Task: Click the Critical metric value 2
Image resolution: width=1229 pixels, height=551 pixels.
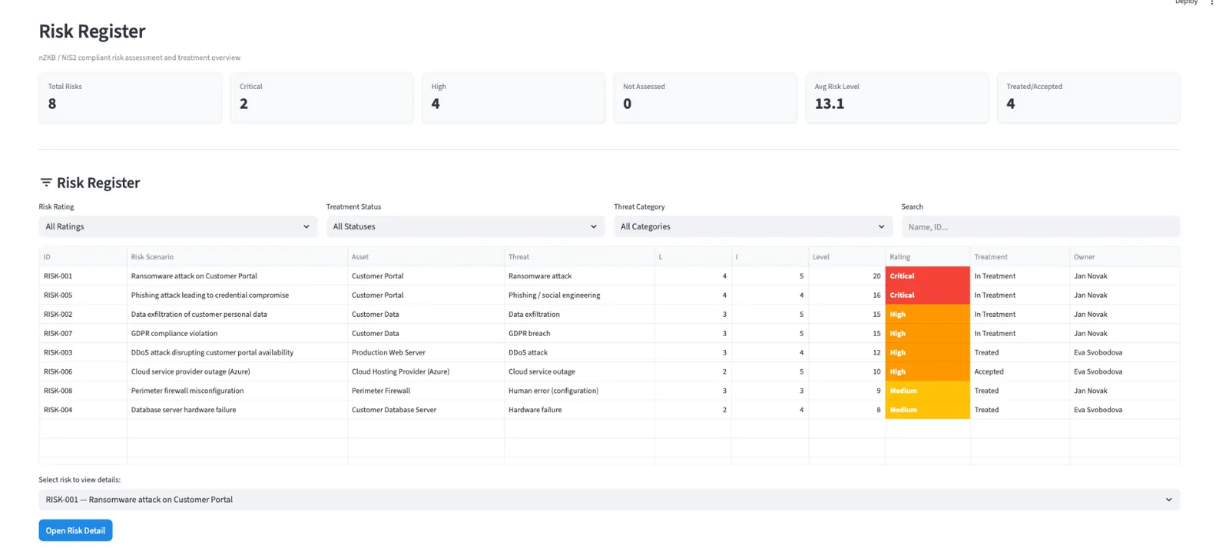Action: pyautogui.click(x=243, y=104)
